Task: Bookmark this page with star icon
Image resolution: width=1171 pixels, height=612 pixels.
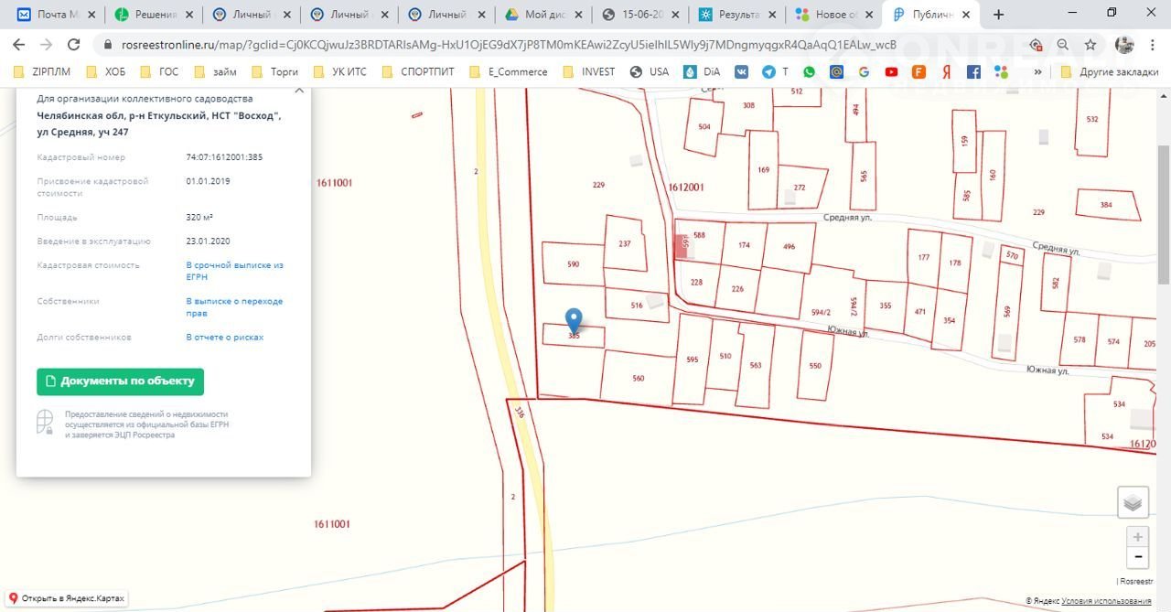Action: (x=1090, y=45)
